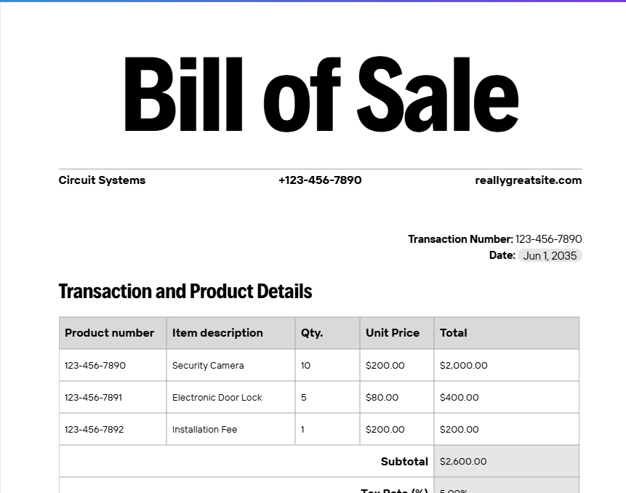Screen dimensions: 626x493
Task: Select the Installation Fee cell
Action: pos(230,429)
